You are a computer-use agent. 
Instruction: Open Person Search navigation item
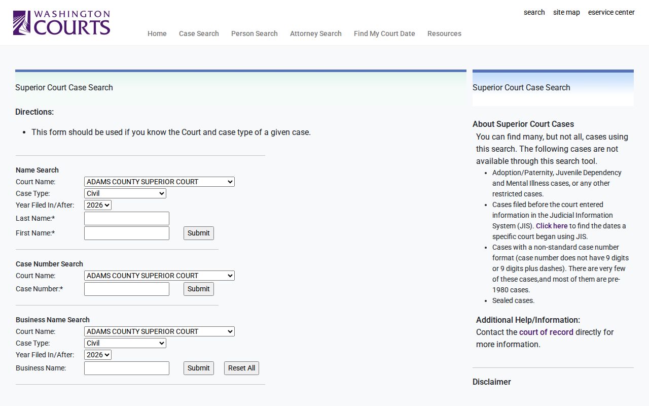[255, 33]
